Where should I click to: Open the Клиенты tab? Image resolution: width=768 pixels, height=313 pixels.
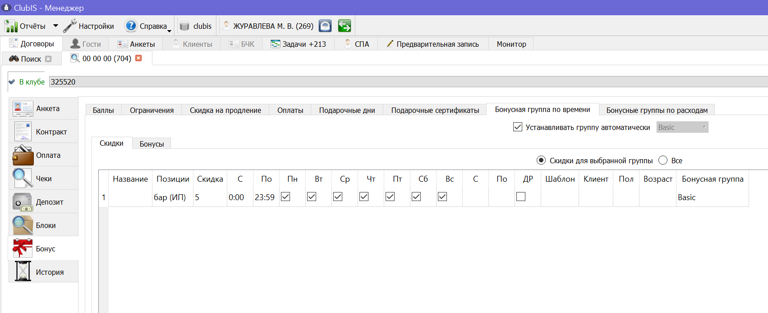tap(192, 44)
